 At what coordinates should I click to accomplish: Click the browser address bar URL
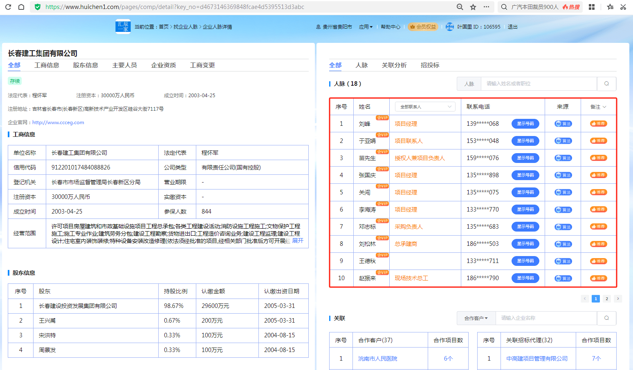click(175, 7)
